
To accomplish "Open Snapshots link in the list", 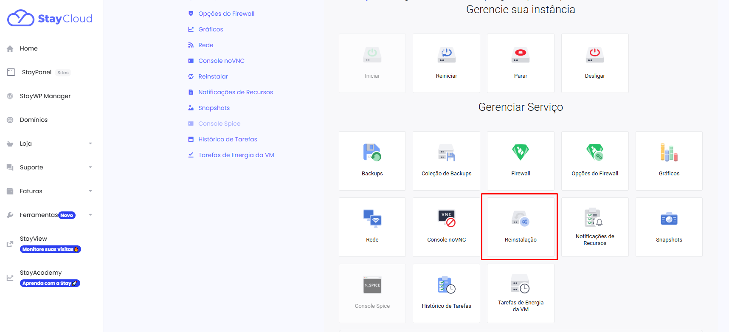I will [214, 108].
